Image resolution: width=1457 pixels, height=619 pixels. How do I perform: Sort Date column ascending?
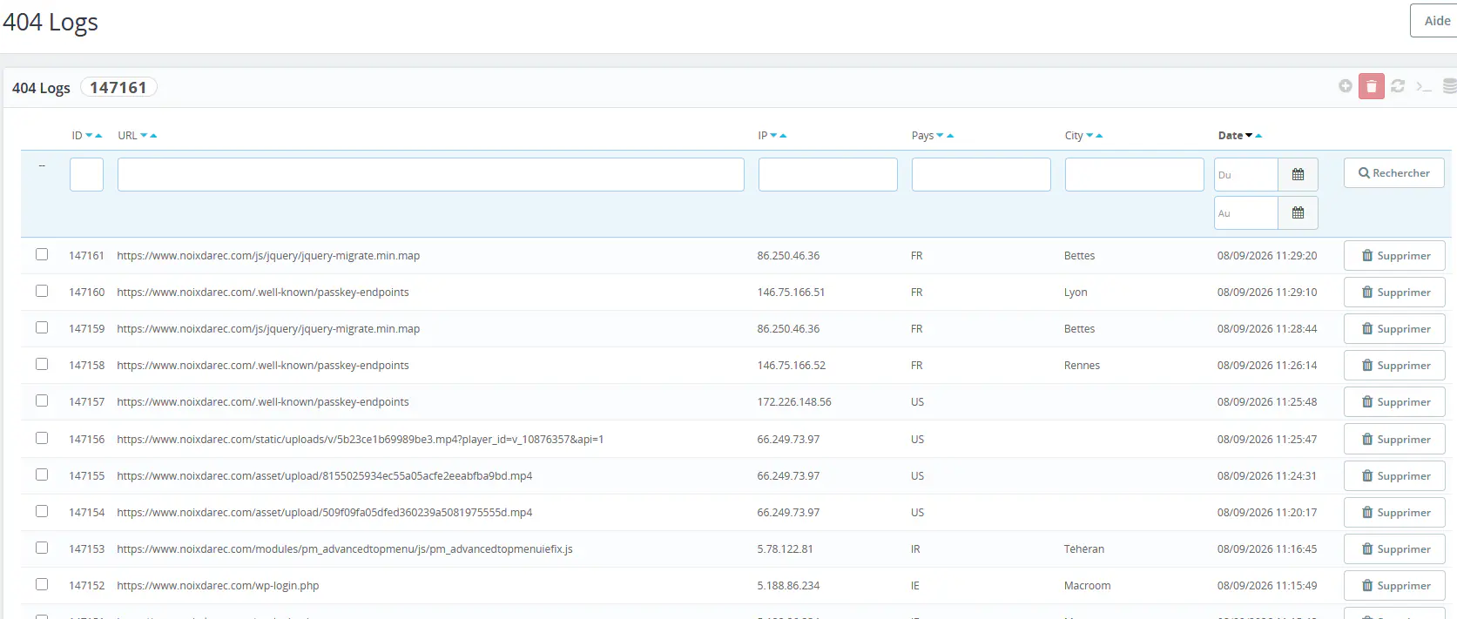click(x=1258, y=136)
